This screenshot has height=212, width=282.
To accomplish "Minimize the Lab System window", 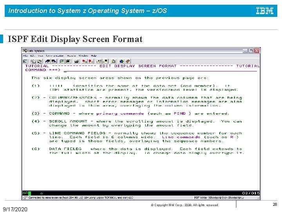I will (x=245, y=51).
